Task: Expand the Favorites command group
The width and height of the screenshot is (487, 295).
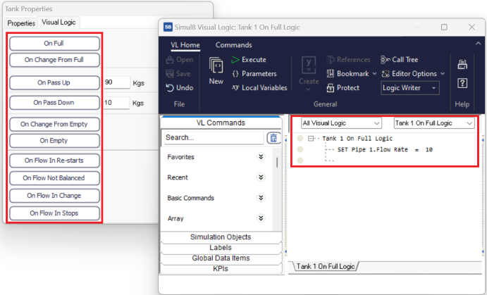Action: (x=261, y=157)
